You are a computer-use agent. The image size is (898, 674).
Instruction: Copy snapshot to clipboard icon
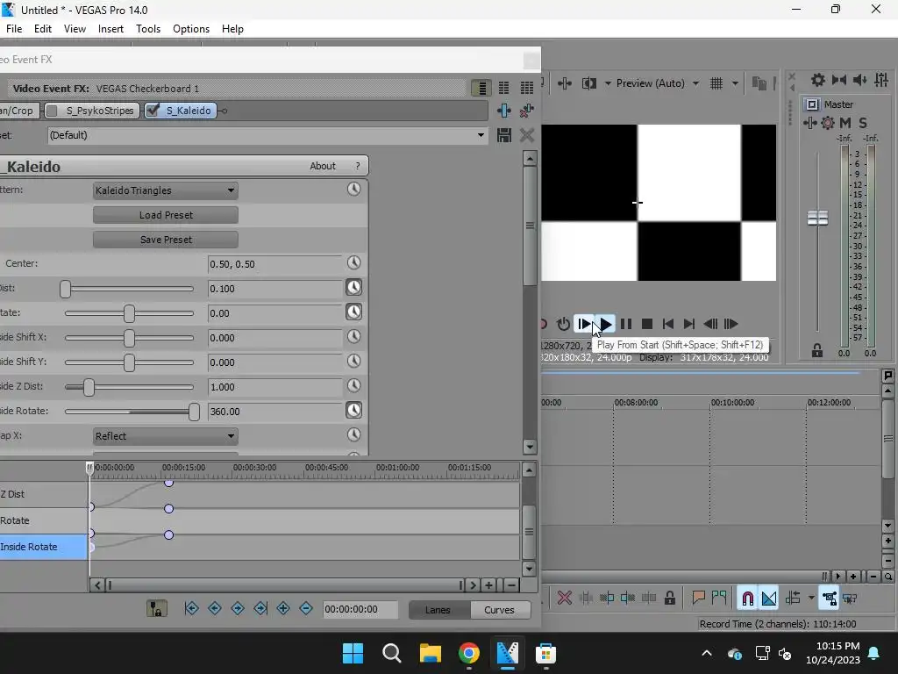pyautogui.click(x=759, y=83)
